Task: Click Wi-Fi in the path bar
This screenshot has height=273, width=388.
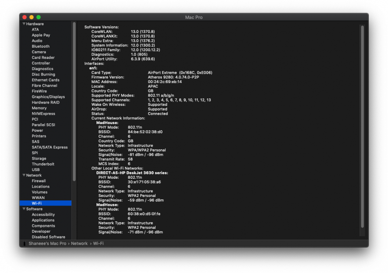Action: coord(98,243)
